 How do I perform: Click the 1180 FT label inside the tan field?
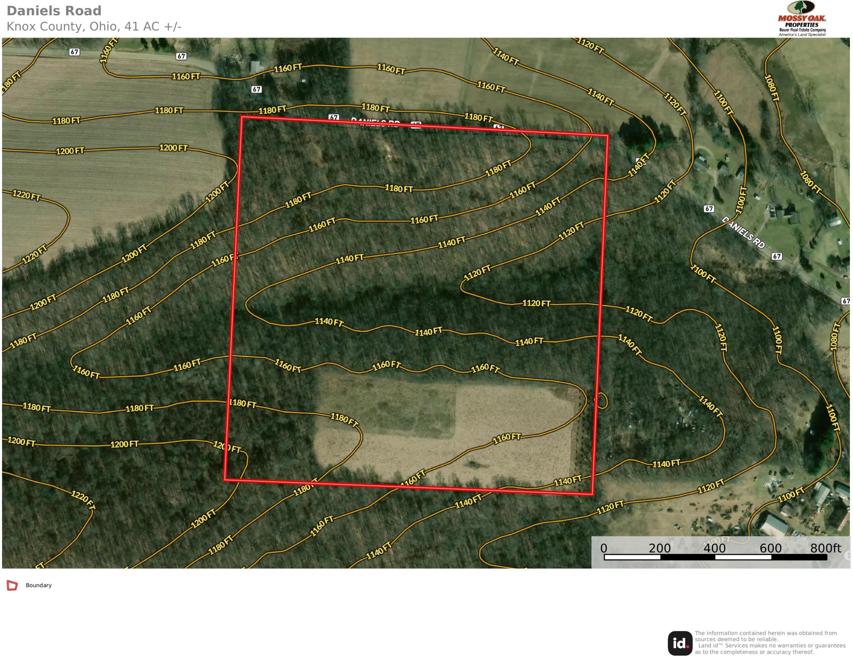click(344, 420)
